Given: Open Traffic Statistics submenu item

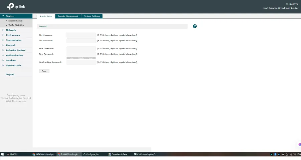Looking at the screenshot, I should 16,25.
